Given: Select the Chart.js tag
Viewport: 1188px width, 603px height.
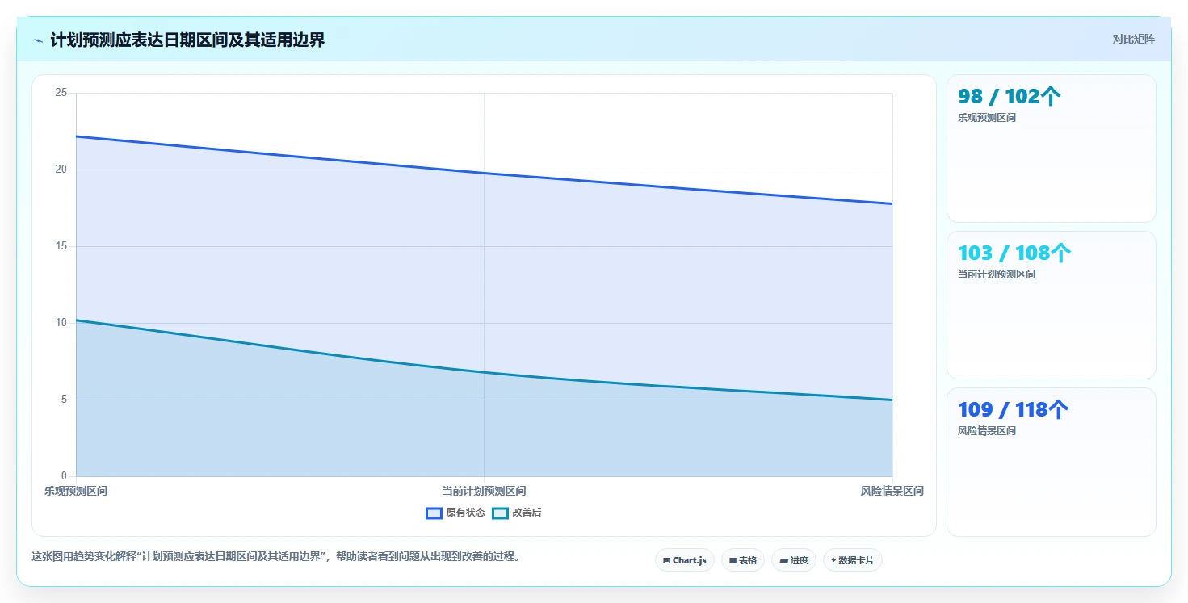Looking at the screenshot, I should (x=684, y=560).
